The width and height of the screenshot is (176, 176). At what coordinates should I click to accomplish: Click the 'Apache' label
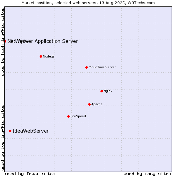pos(97,104)
